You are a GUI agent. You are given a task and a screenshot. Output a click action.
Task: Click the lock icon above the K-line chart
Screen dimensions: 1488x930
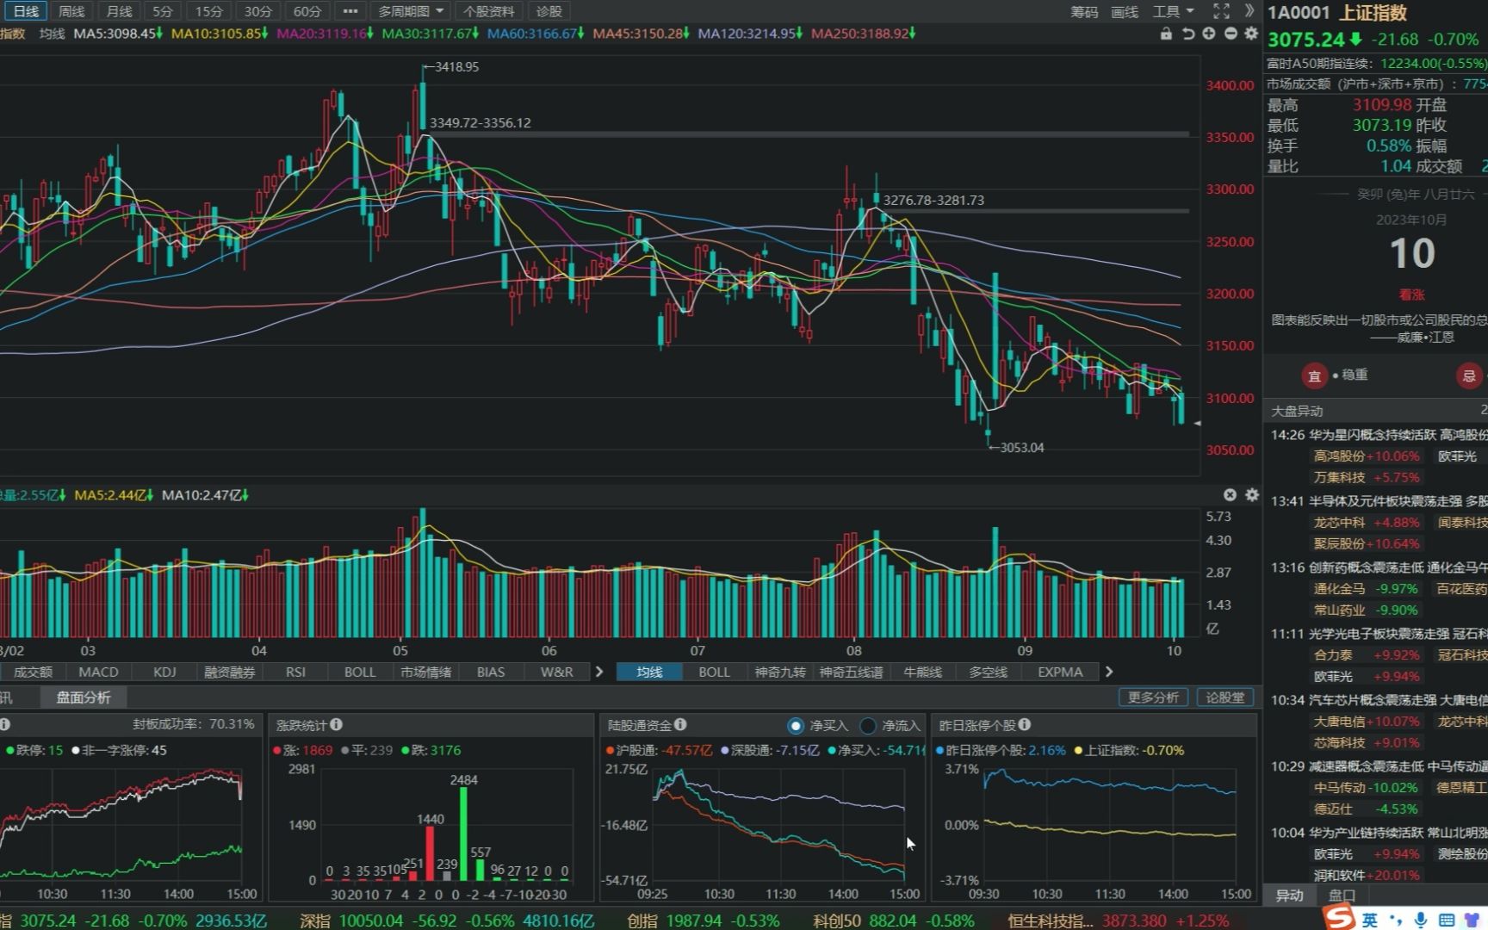pyautogui.click(x=1166, y=34)
